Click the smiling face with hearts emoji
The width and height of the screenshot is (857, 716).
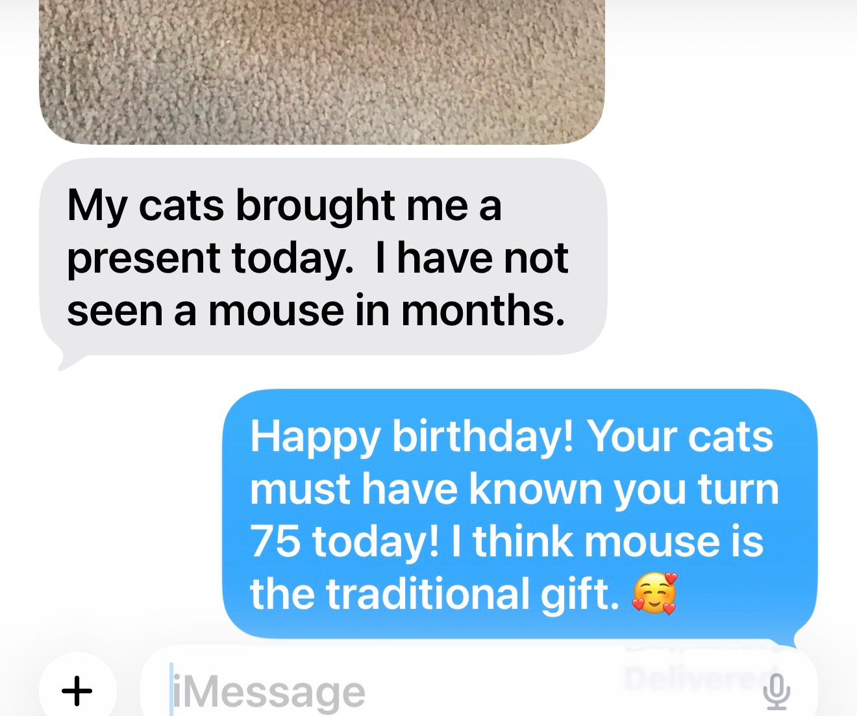click(655, 593)
